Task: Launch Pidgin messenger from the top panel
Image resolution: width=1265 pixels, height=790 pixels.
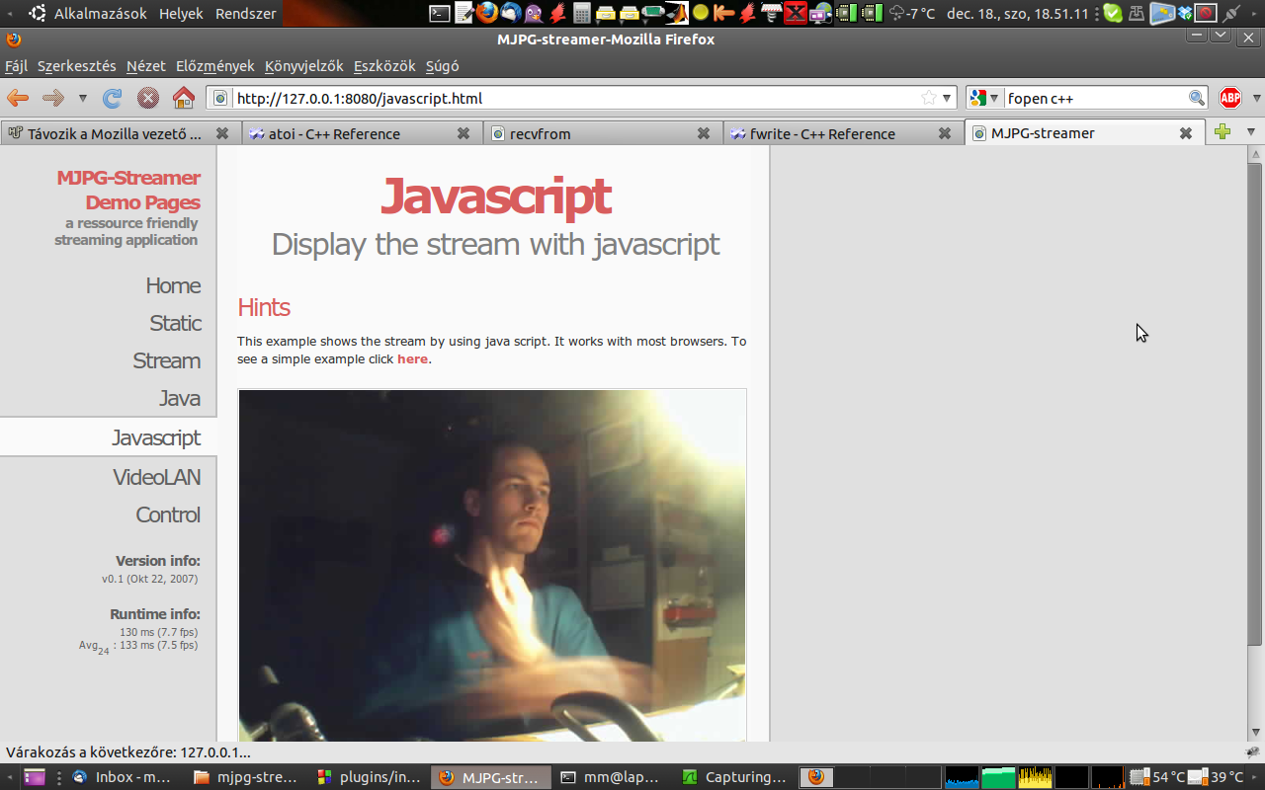Action: click(x=535, y=14)
